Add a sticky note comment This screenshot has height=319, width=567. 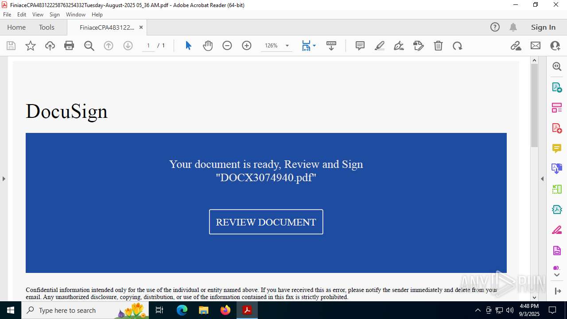click(x=360, y=46)
